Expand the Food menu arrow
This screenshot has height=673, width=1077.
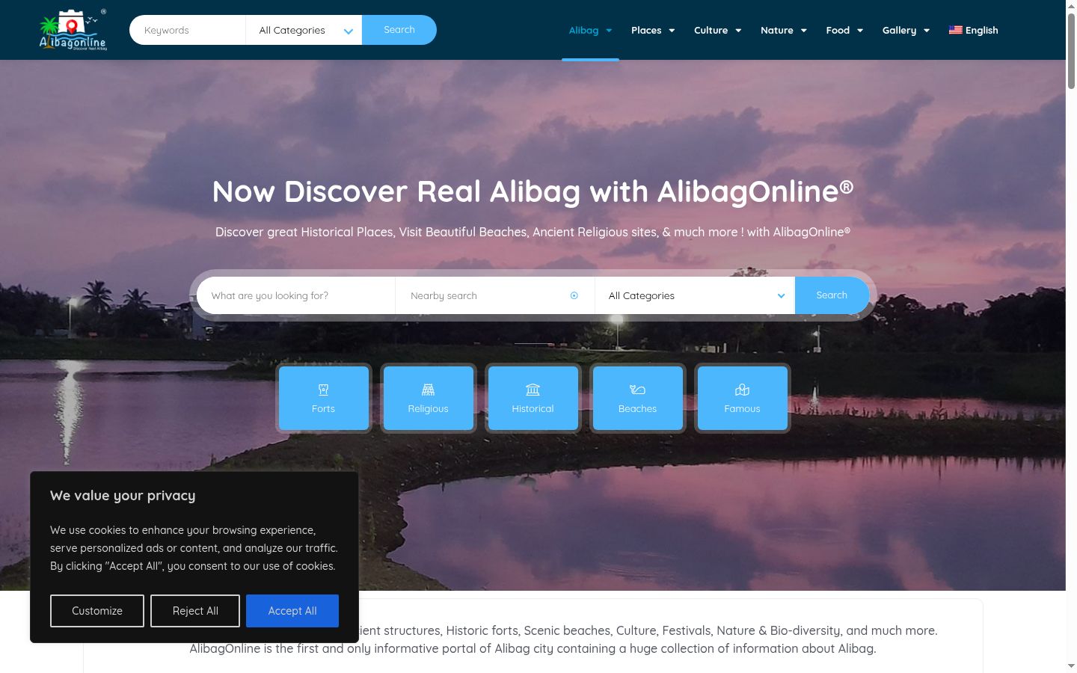pos(860,31)
